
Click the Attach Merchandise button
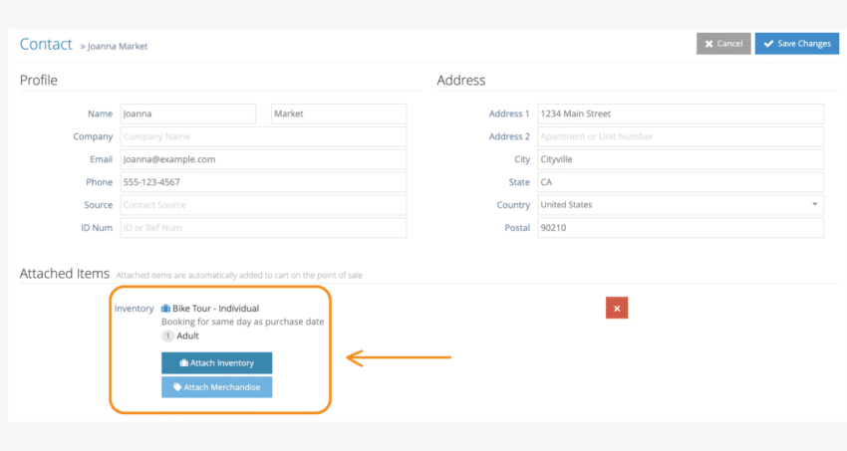pyautogui.click(x=216, y=387)
